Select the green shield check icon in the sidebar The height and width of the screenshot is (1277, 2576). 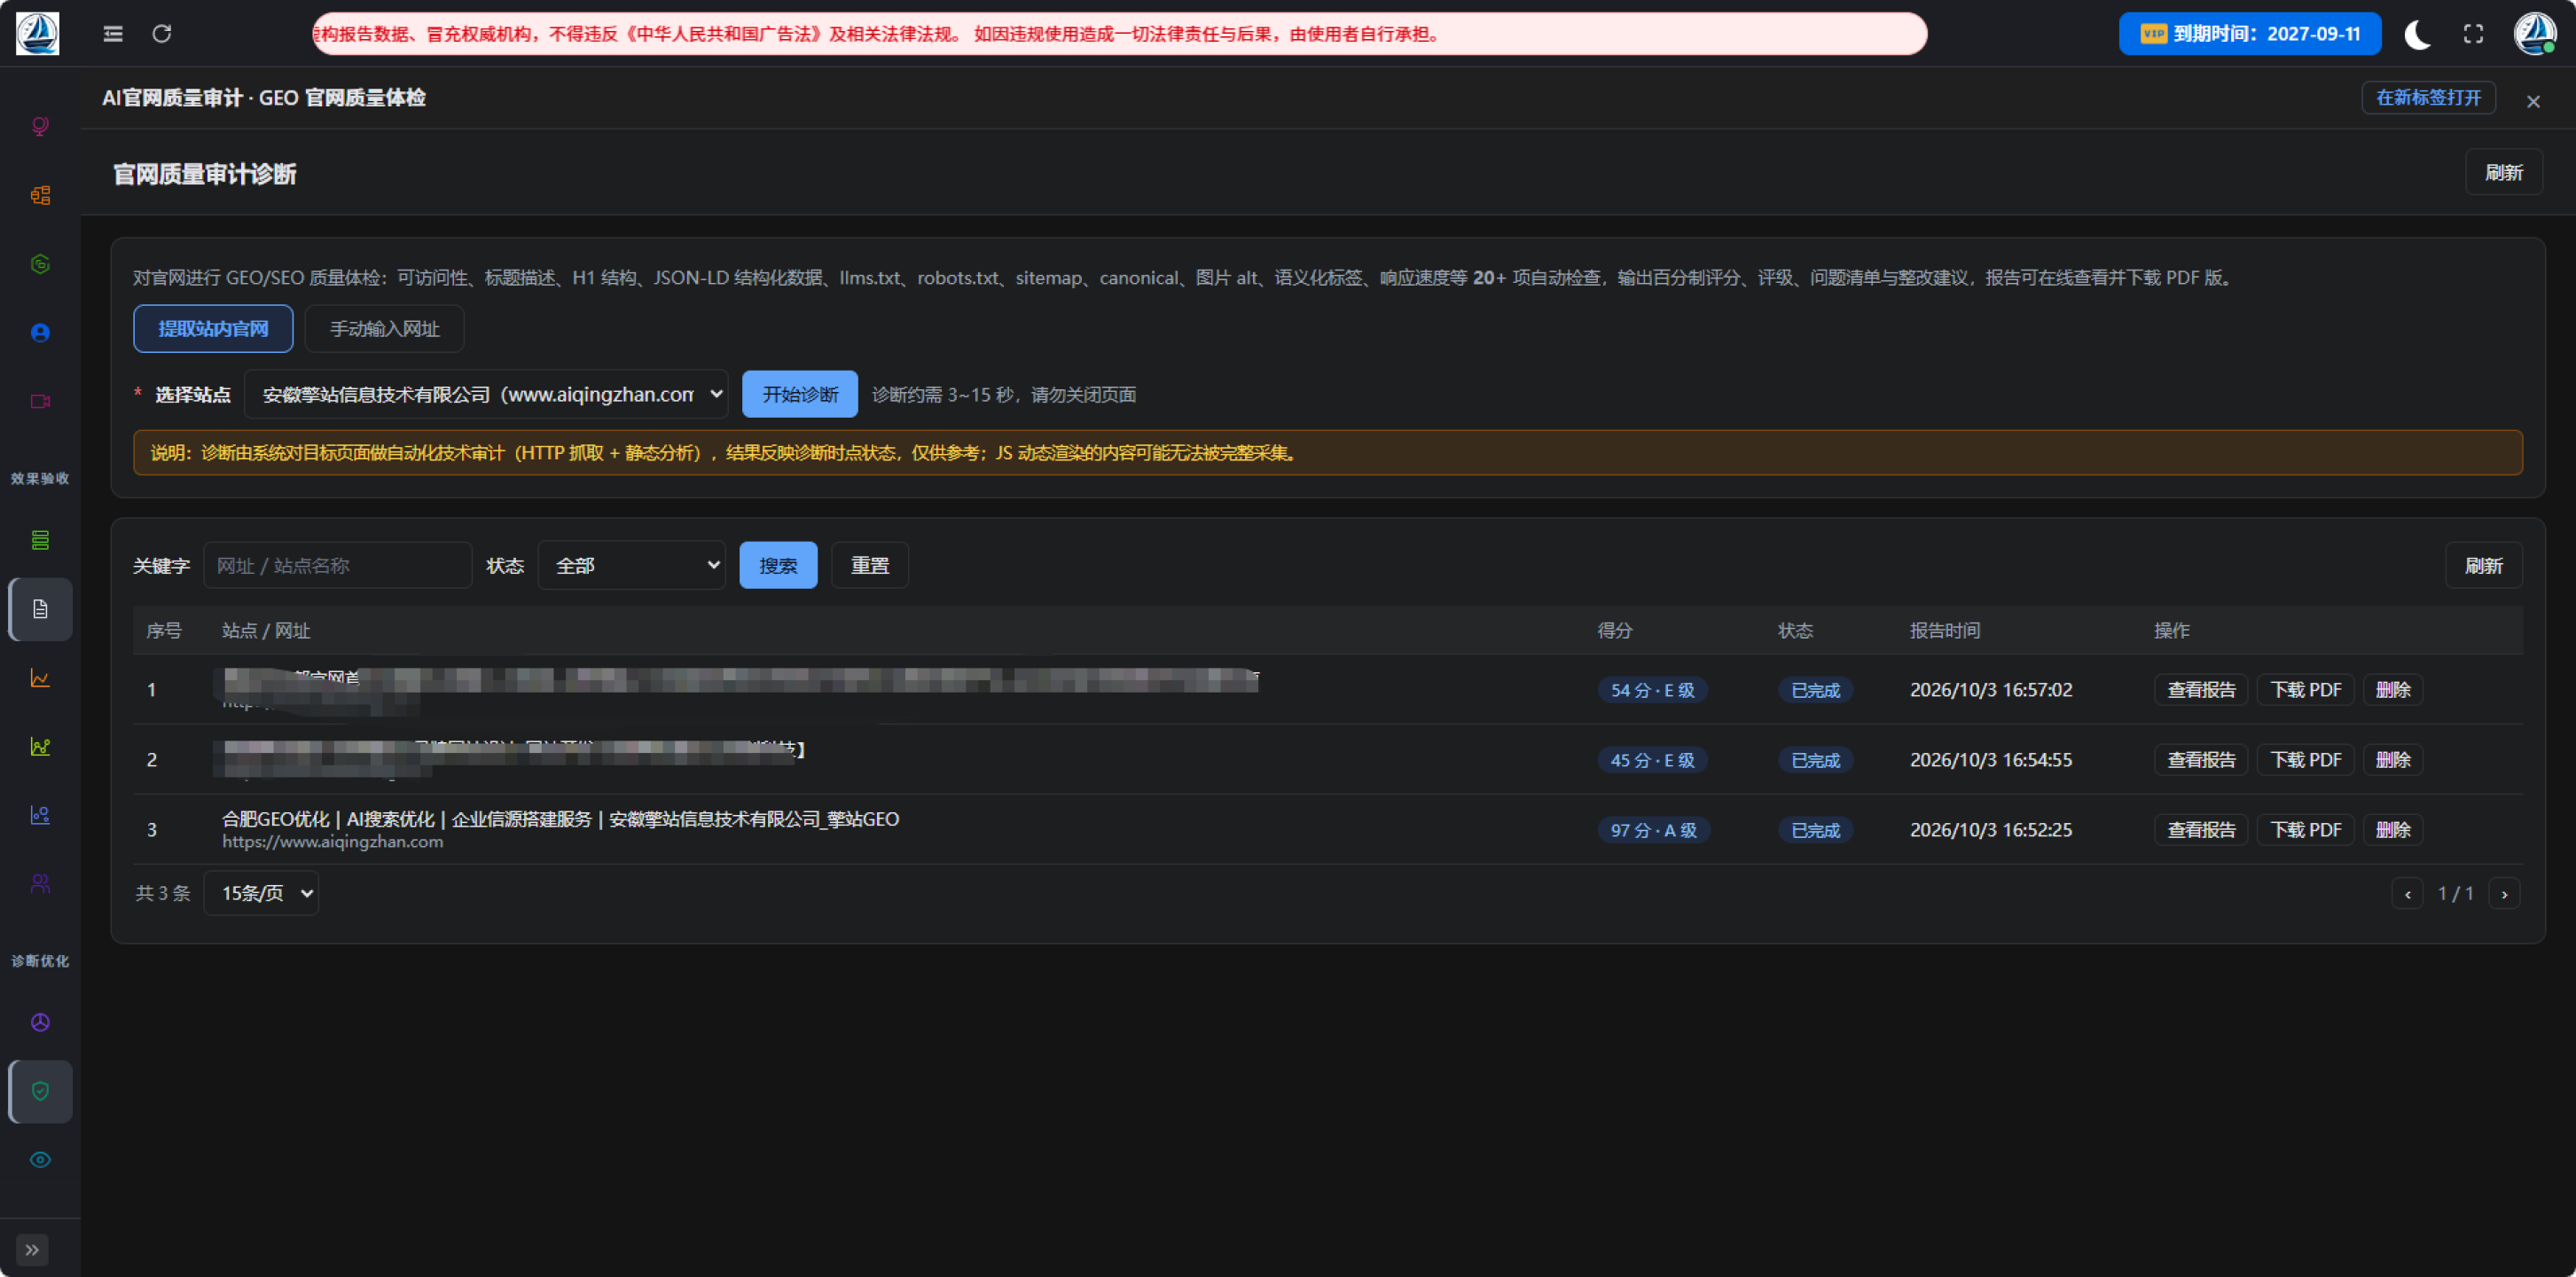click(40, 1091)
